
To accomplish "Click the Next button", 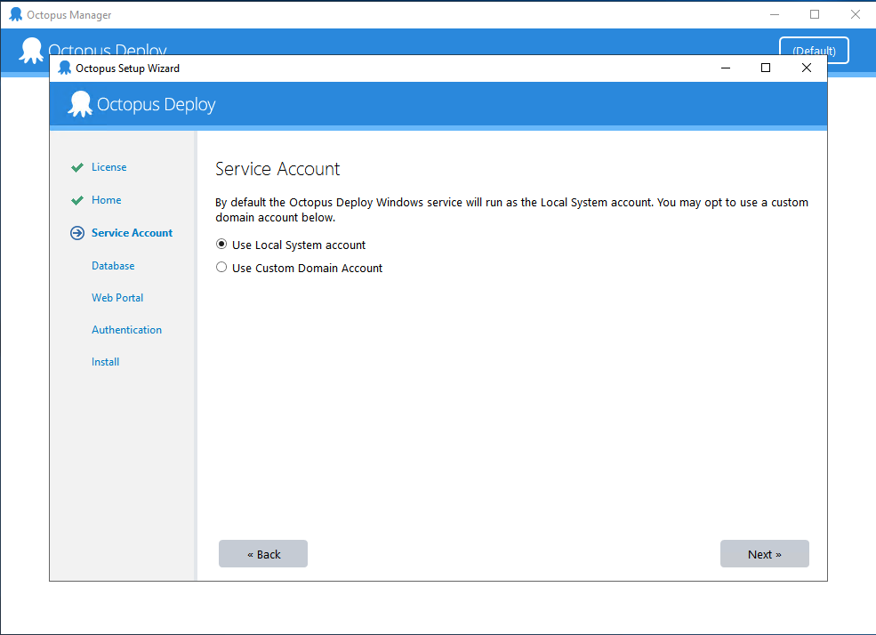I will click(764, 554).
